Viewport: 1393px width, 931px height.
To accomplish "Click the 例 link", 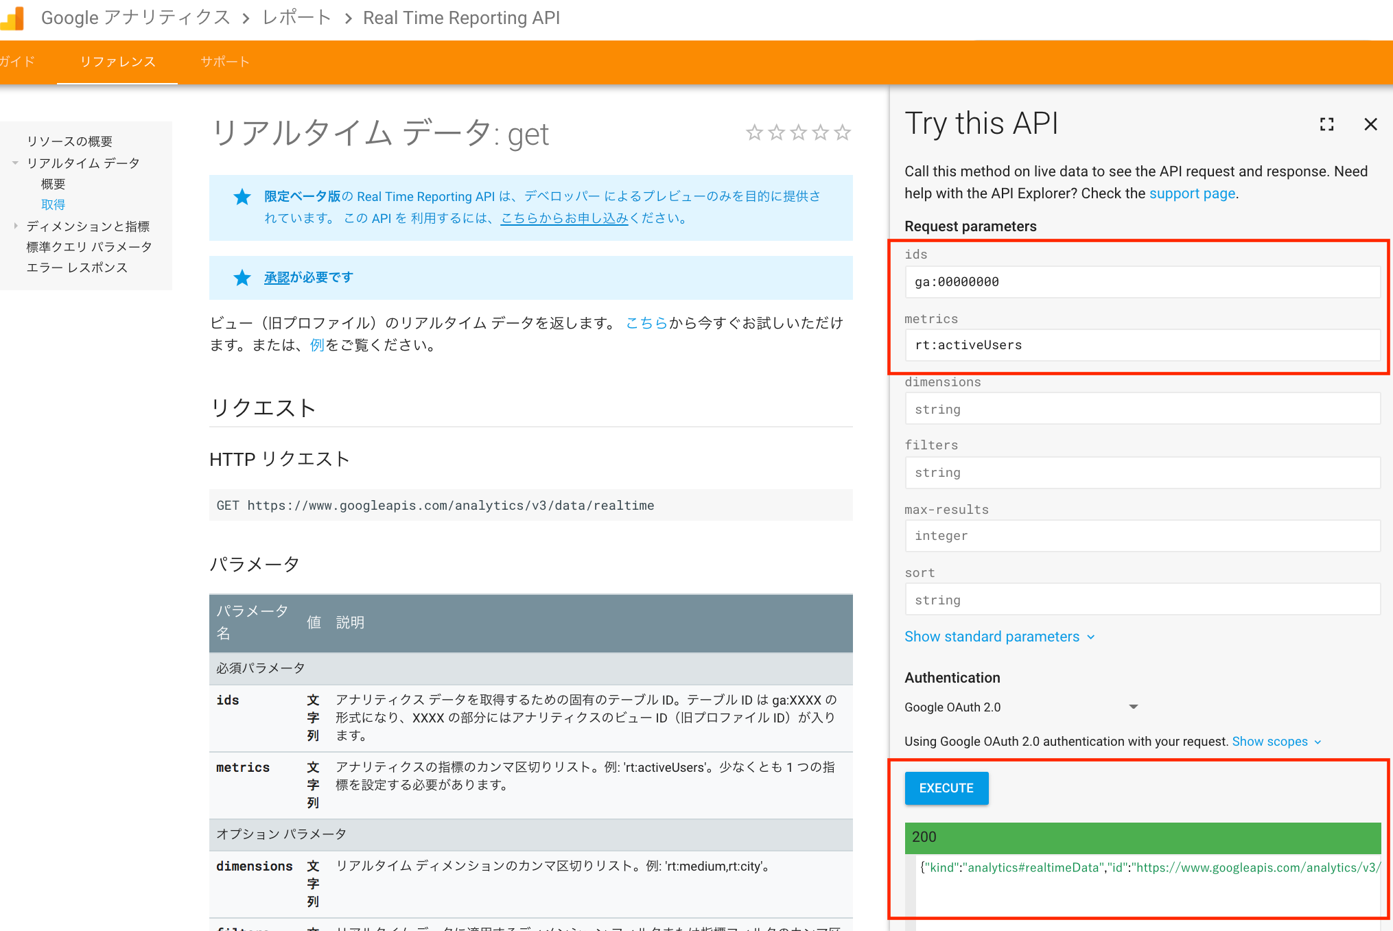I will coord(316,345).
